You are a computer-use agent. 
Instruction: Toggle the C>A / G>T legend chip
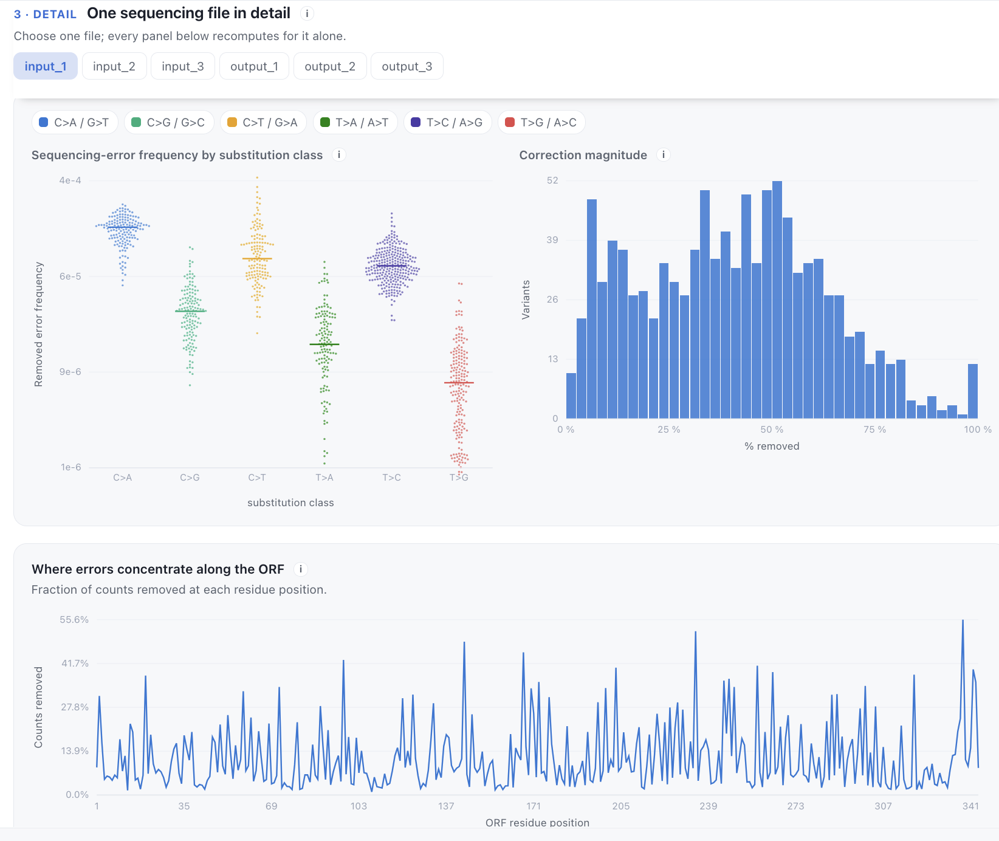coord(75,122)
